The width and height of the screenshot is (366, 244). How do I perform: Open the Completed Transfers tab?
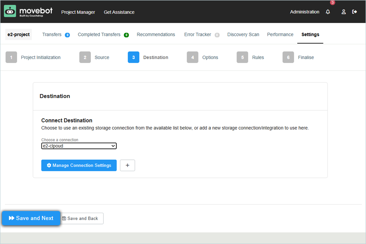[x=99, y=35]
